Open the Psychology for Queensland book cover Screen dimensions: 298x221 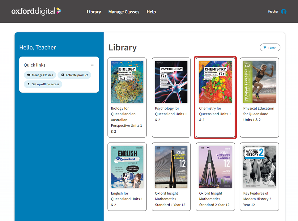(x=171, y=82)
